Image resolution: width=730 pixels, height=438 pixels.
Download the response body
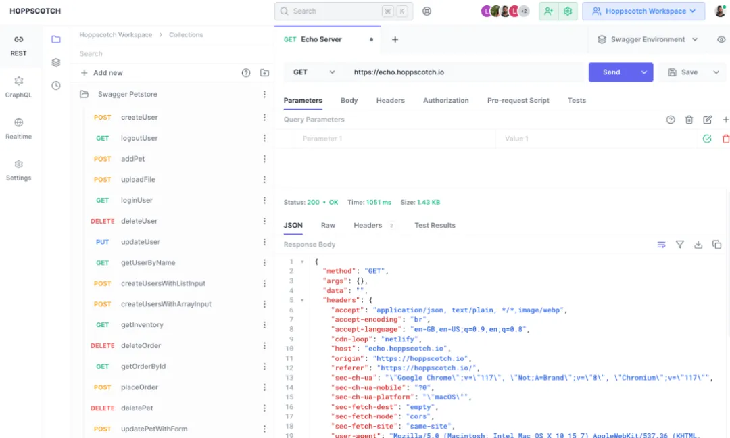click(698, 245)
